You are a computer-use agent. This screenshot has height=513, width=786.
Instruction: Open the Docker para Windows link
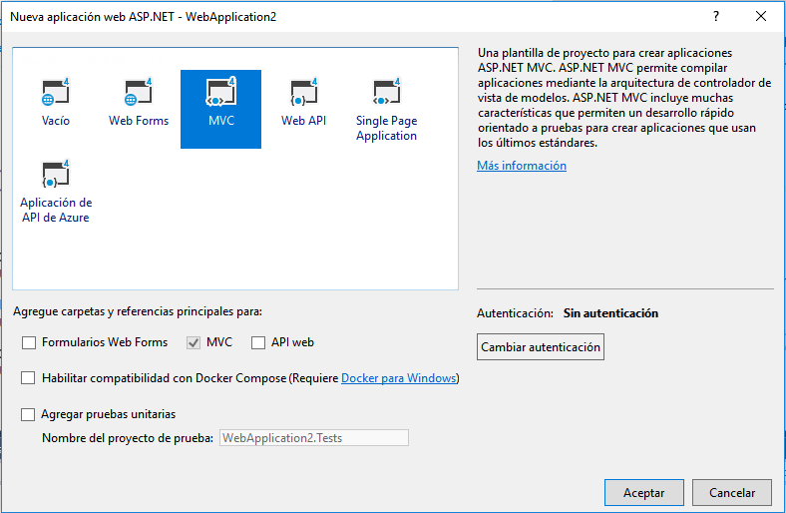coord(399,378)
